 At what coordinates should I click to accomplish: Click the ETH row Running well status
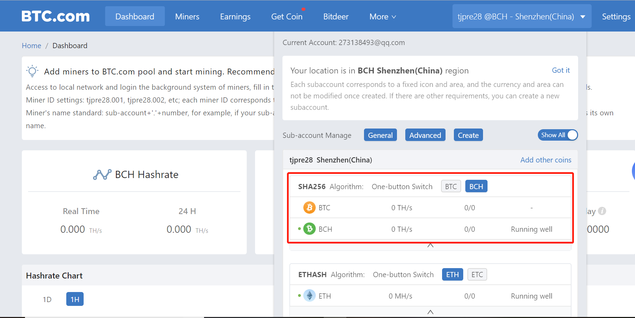click(531, 296)
